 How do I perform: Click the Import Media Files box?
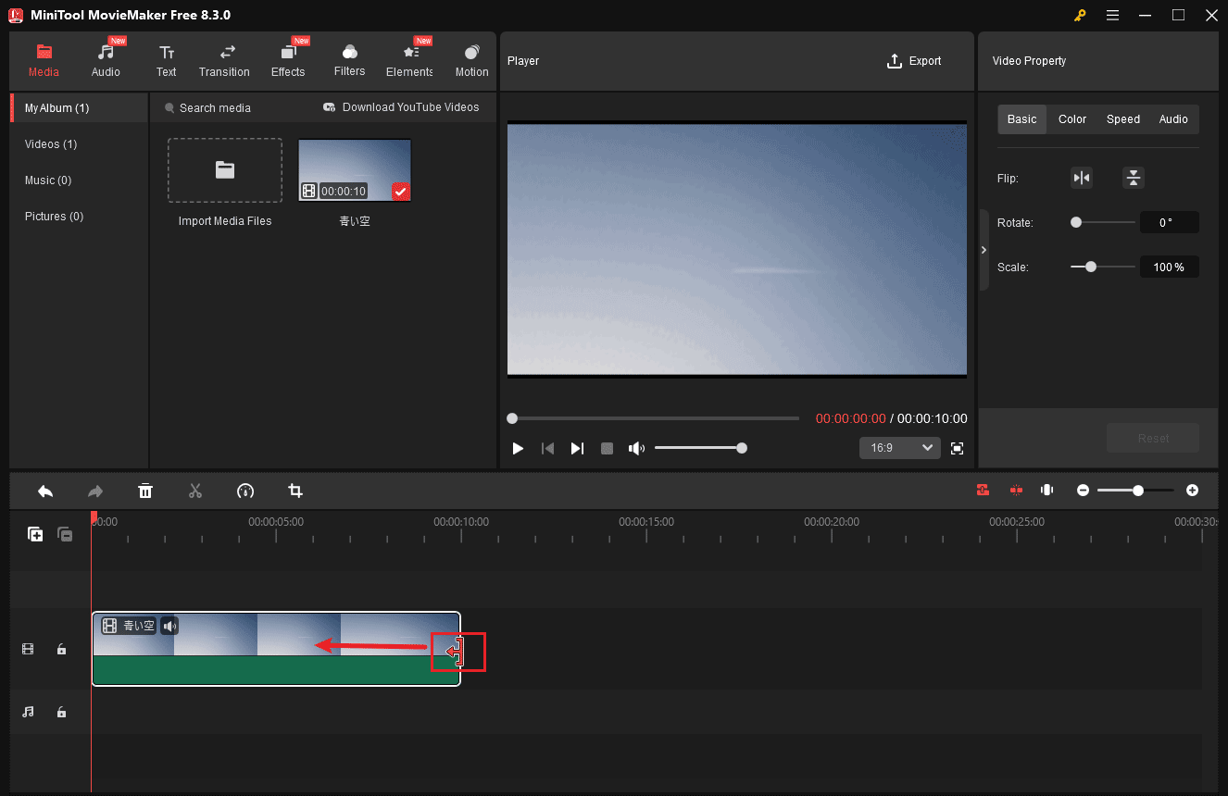pyautogui.click(x=225, y=170)
